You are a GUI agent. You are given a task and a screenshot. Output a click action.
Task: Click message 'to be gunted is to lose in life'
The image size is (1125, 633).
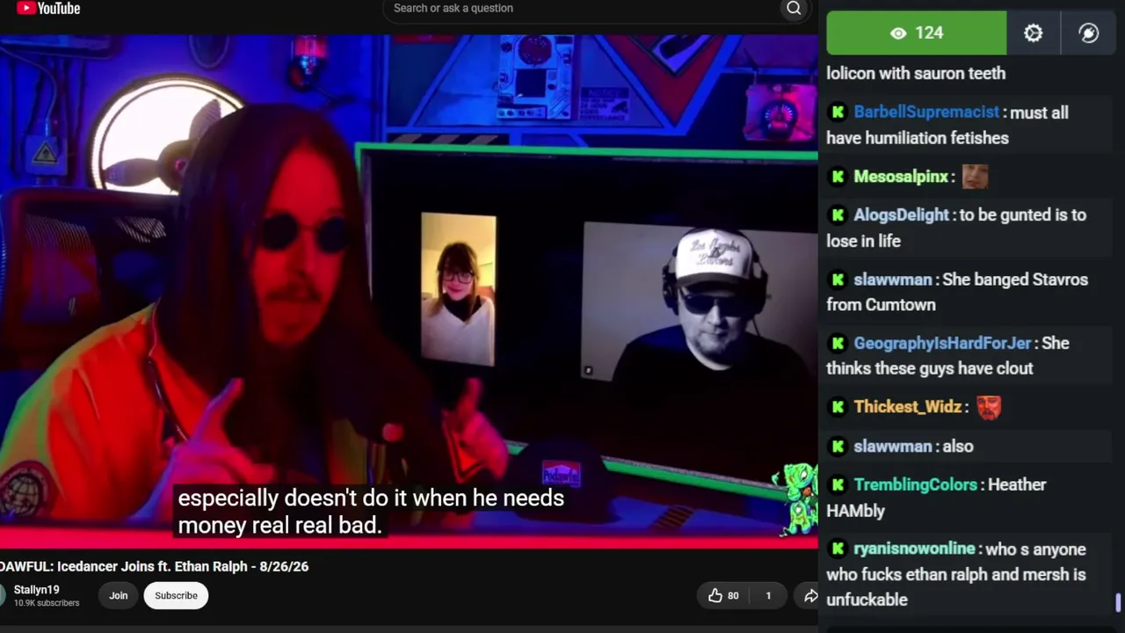pyautogui.click(x=956, y=228)
